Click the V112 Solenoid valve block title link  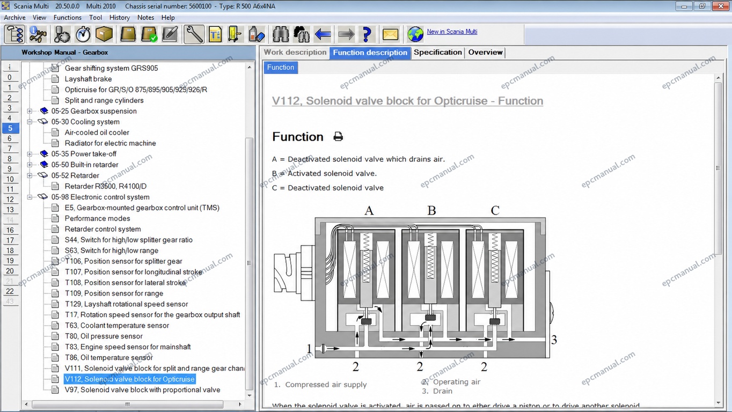pyautogui.click(x=407, y=101)
